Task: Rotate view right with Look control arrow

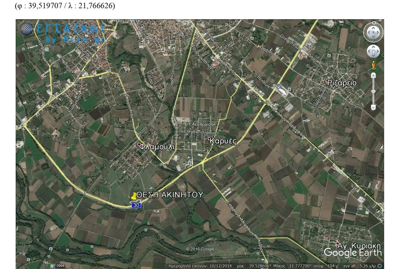Action: click(x=378, y=32)
